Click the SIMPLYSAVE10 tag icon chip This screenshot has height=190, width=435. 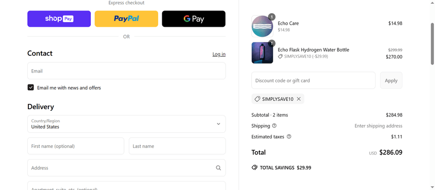pos(278,99)
